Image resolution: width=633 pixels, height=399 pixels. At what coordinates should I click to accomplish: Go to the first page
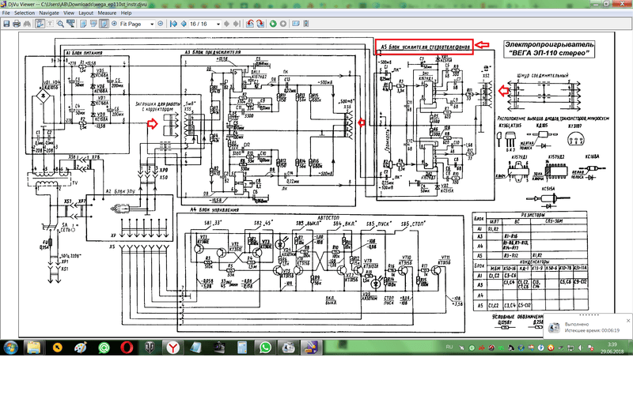pyautogui.click(x=173, y=24)
